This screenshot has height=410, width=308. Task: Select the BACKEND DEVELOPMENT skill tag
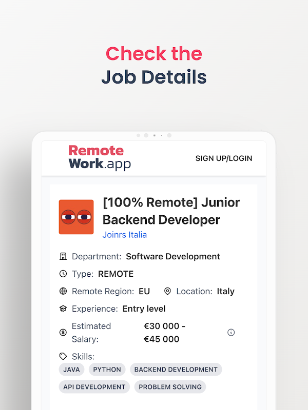pos(176,370)
